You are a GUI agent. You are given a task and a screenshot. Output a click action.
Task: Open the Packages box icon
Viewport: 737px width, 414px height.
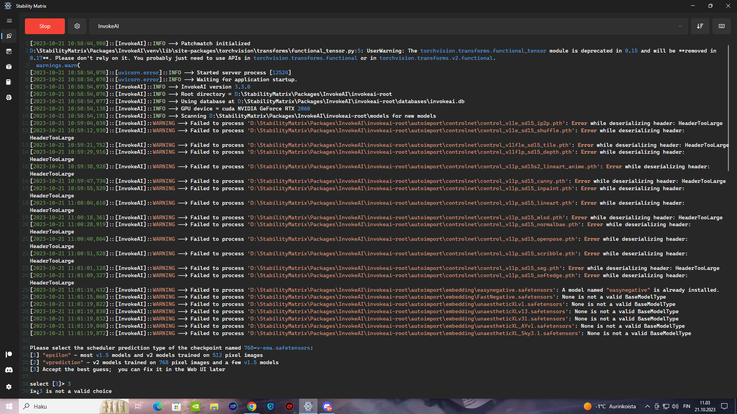tap(9, 67)
